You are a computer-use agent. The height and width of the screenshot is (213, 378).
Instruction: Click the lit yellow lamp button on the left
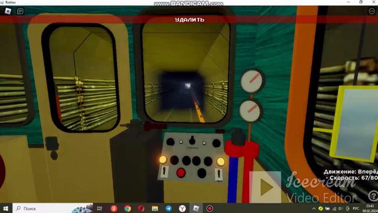[x=163, y=160]
